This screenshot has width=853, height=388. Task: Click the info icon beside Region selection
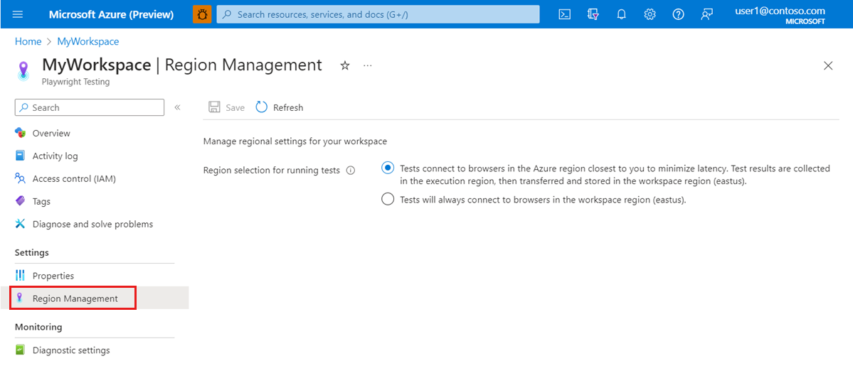[351, 171]
